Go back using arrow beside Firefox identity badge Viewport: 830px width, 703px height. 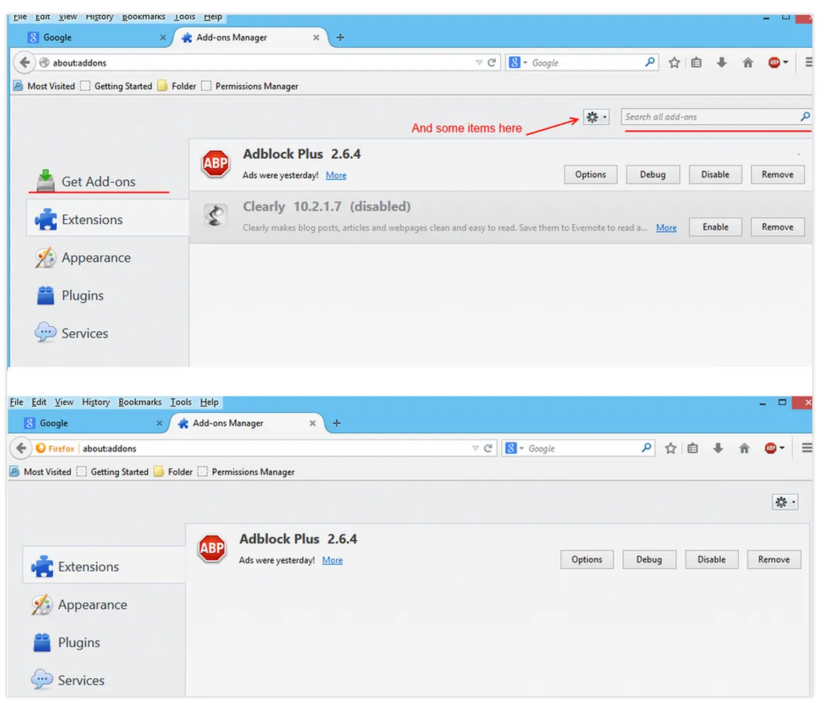pyautogui.click(x=21, y=448)
